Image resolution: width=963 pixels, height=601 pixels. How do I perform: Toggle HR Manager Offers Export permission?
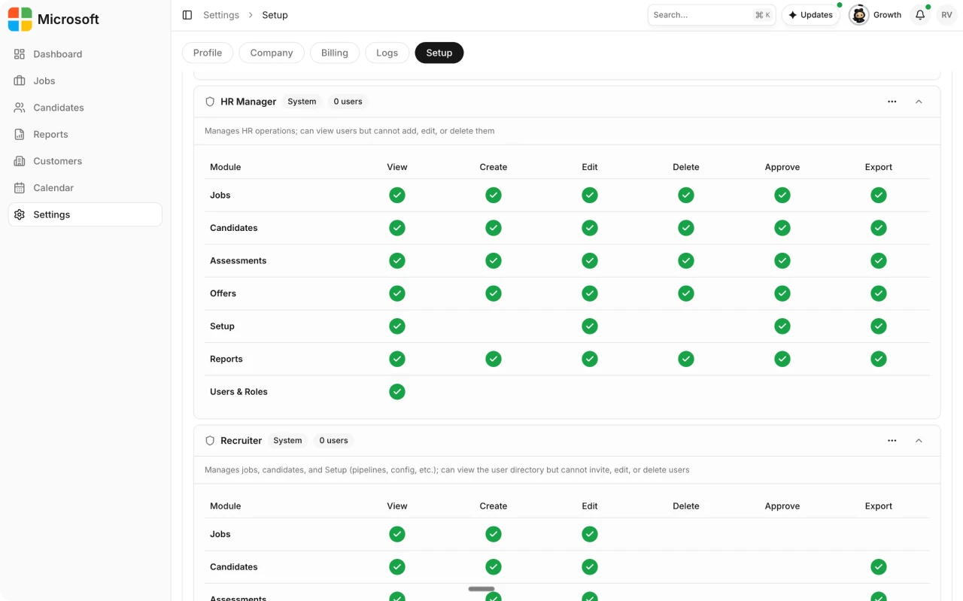point(879,293)
